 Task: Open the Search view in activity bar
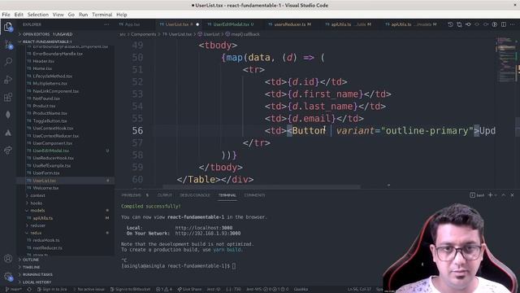point(8,62)
